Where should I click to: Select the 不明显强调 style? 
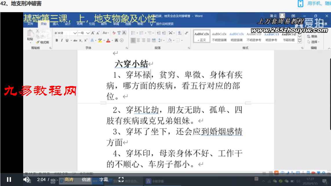click(x=219, y=36)
